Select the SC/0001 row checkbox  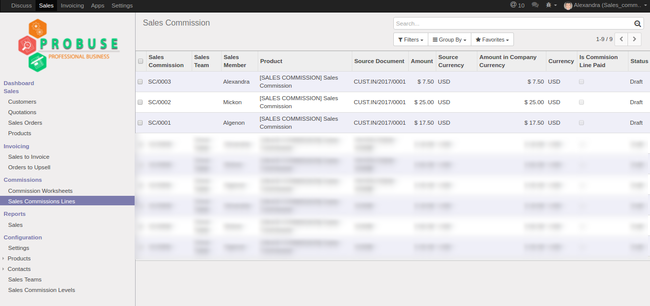click(x=141, y=123)
